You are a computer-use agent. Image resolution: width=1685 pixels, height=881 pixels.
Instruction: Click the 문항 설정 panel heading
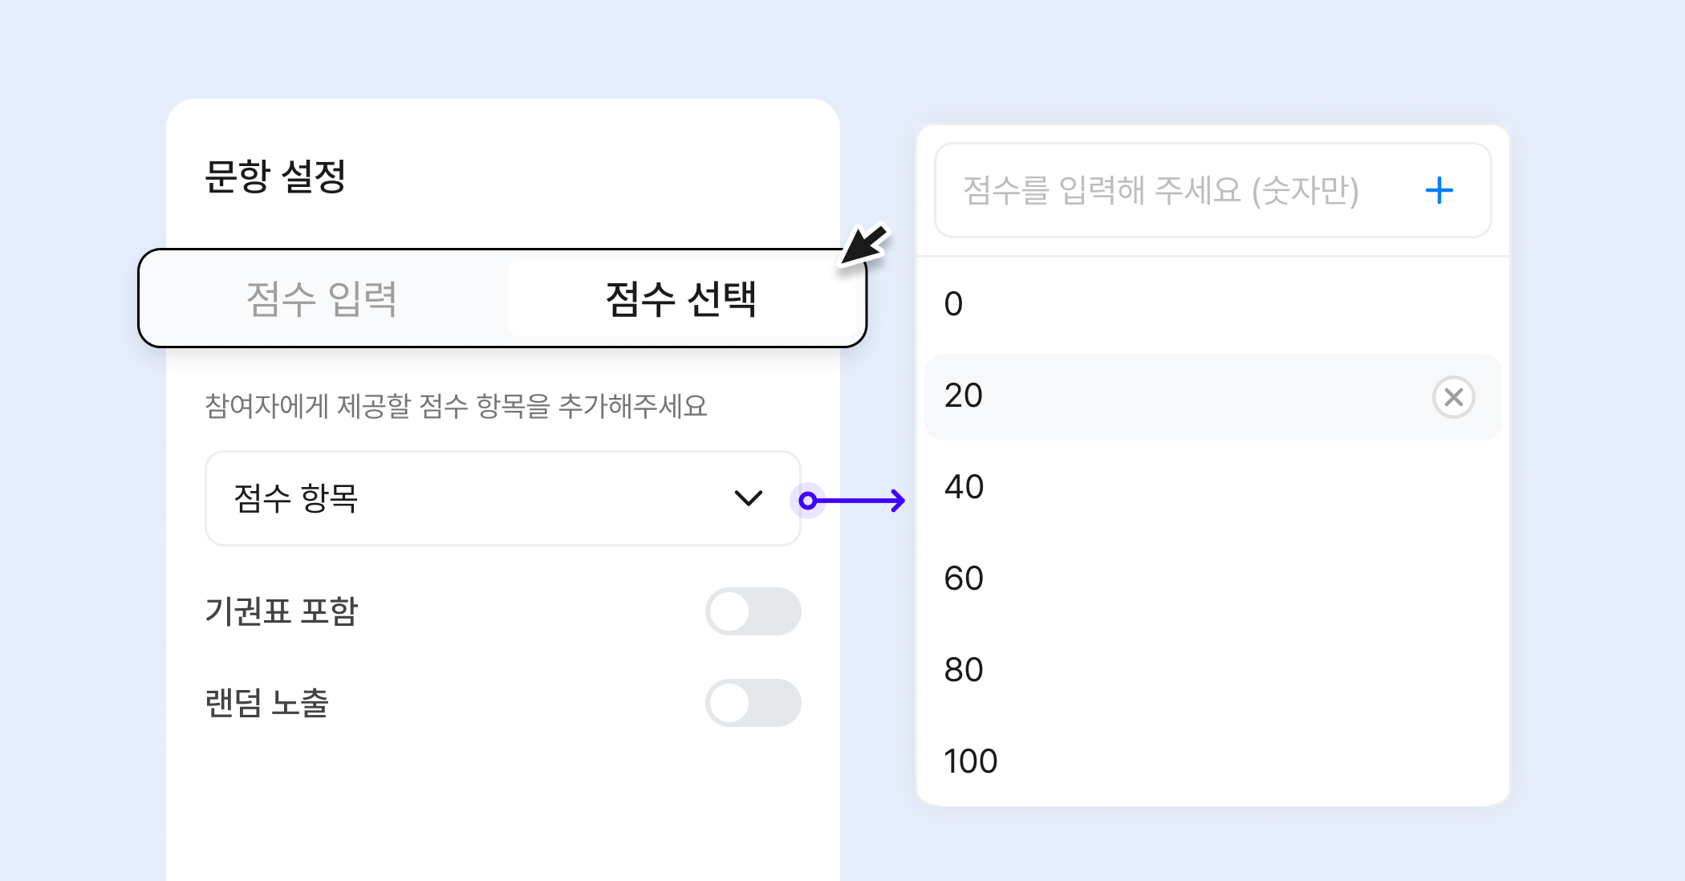coord(275,177)
